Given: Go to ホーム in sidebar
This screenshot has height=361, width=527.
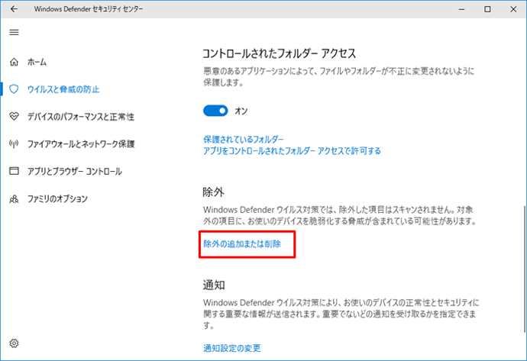Looking at the screenshot, I should [37, 62].
